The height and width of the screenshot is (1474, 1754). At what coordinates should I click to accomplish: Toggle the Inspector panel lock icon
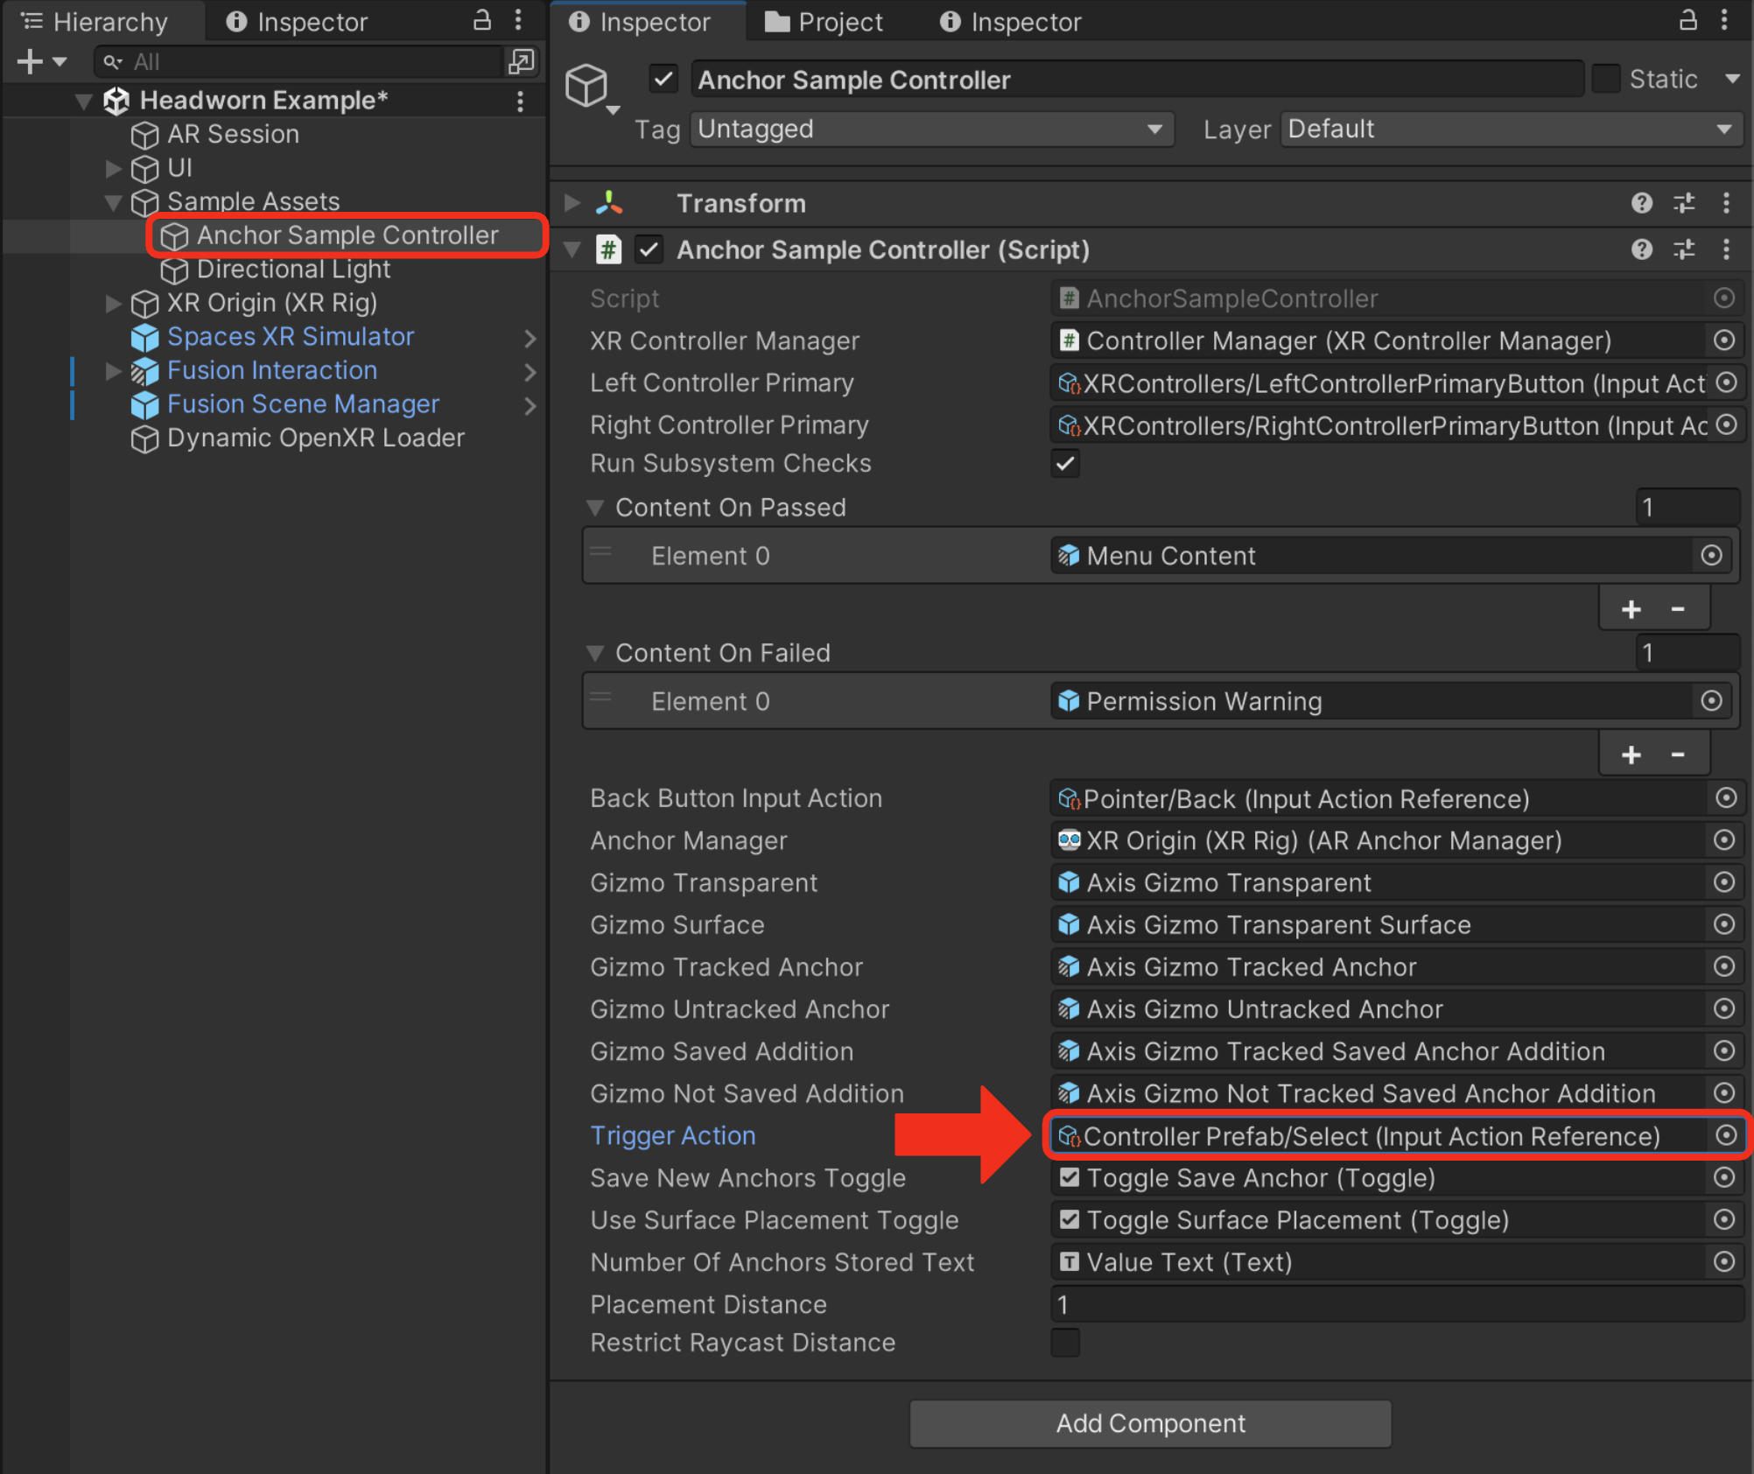1687,20
